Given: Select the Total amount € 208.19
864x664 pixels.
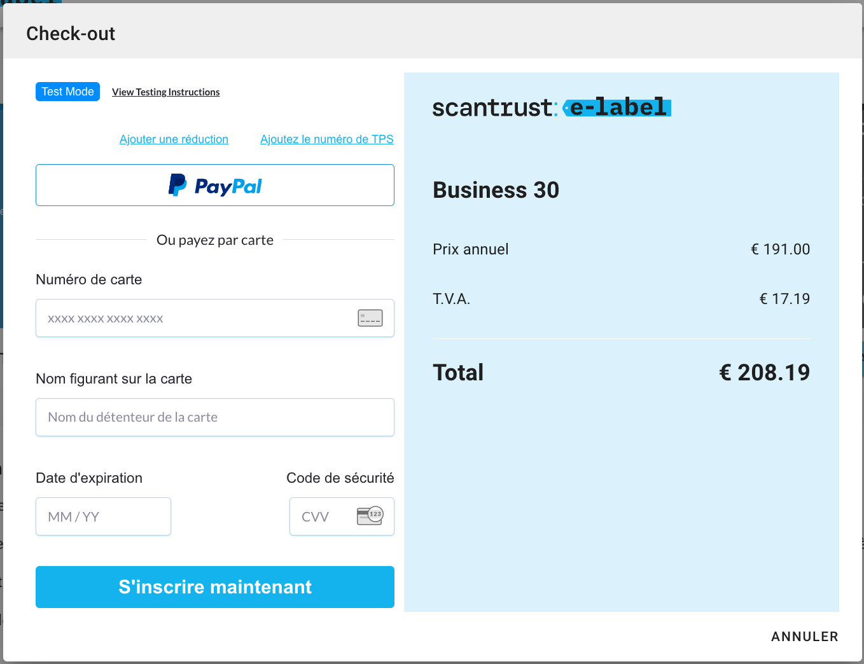Looking at the screenshot, I should click(764, 373).
